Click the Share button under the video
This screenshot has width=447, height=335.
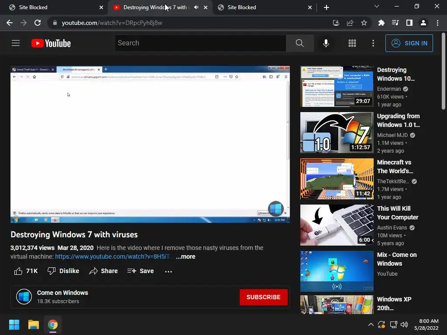pos(103,271)
